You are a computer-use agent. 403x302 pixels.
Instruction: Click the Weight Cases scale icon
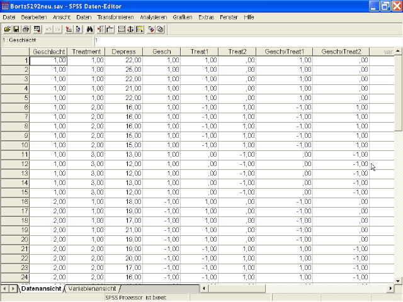click(x=130, y=30)
